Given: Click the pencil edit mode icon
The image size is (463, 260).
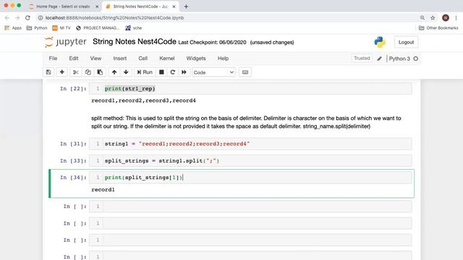Looking at the screenshot, I should (379, 58).
